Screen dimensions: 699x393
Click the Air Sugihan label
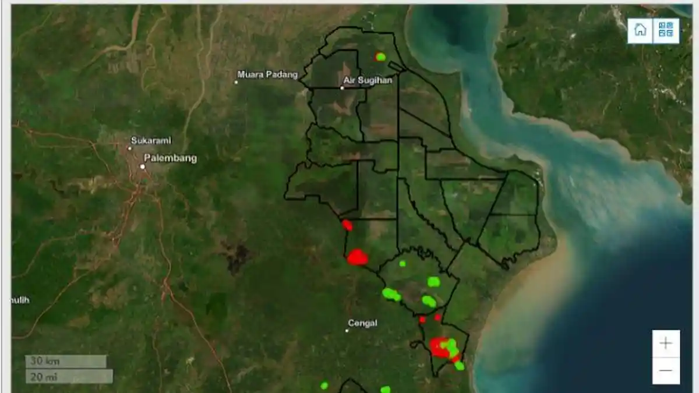point(368,80)
